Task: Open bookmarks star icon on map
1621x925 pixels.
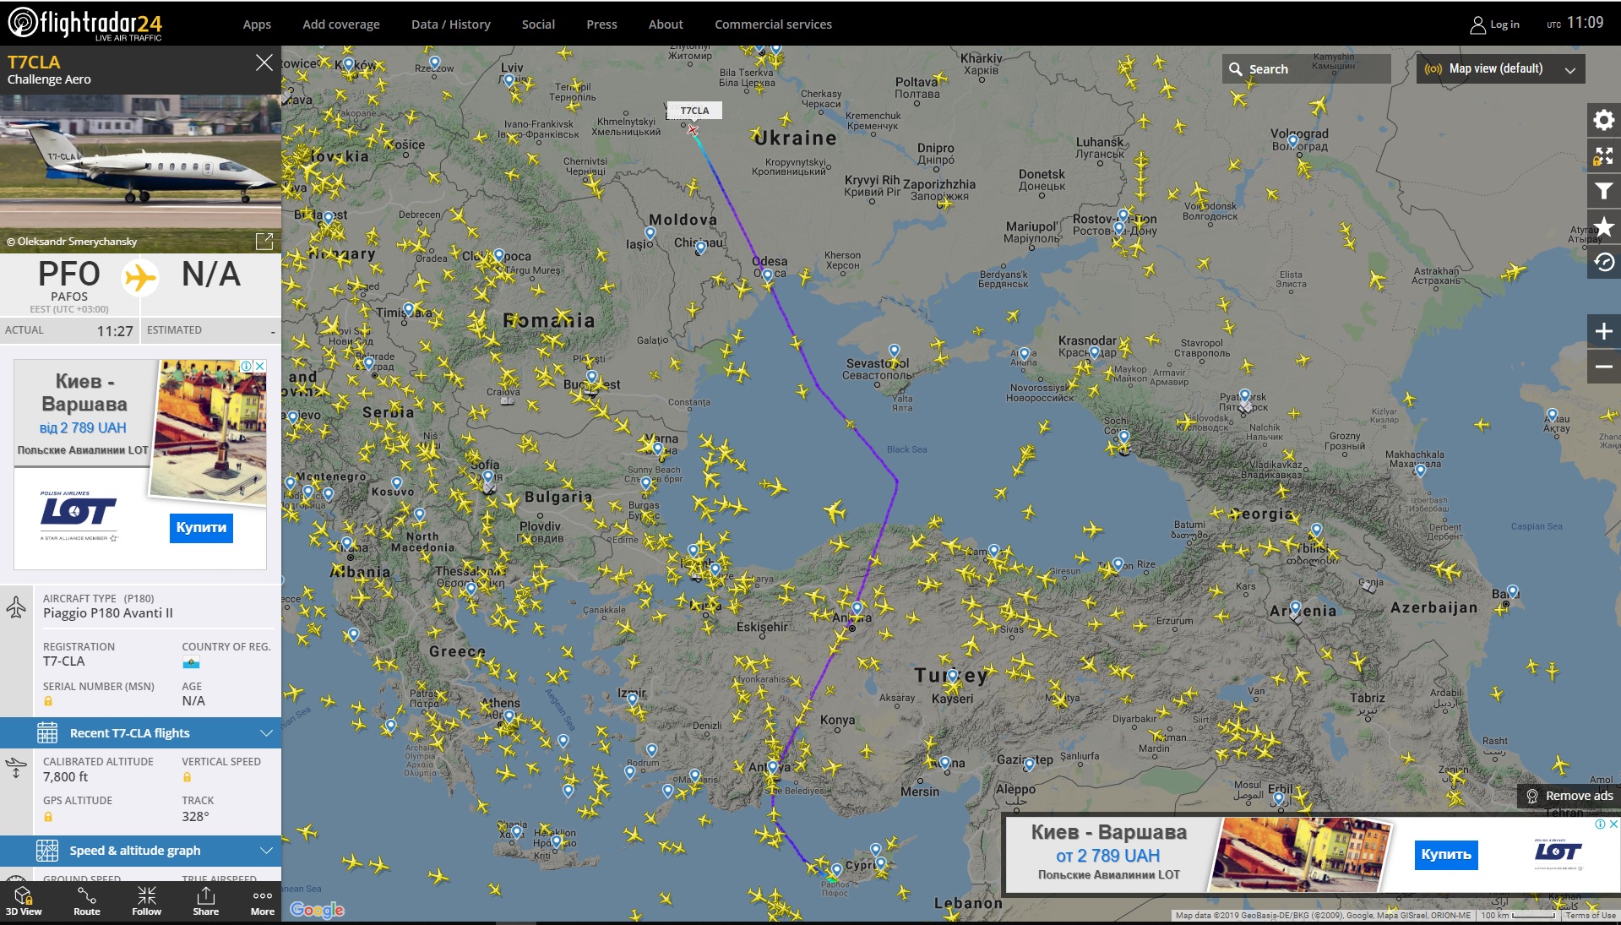Action: pos(1602,227)
